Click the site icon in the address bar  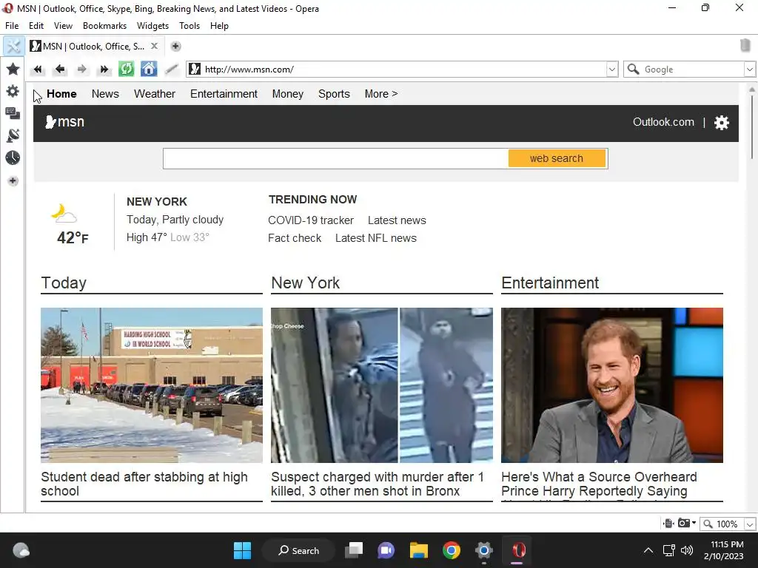point(195,69)
